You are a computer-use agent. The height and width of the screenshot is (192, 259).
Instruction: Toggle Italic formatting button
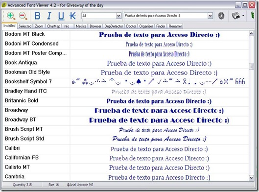click(49, 16)
